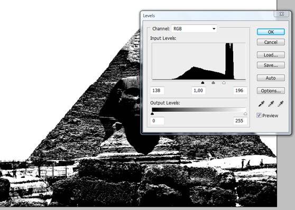Click the output white slider triangle
Image resolution: width=295 pixels, height=210 pixels.
245,113
